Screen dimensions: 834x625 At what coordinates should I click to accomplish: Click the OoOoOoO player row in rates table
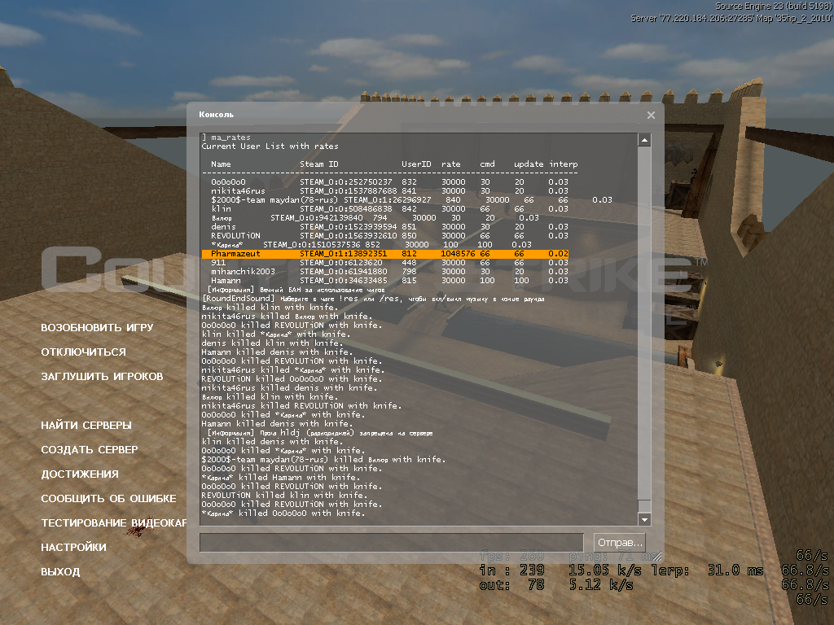pos(389,181)
